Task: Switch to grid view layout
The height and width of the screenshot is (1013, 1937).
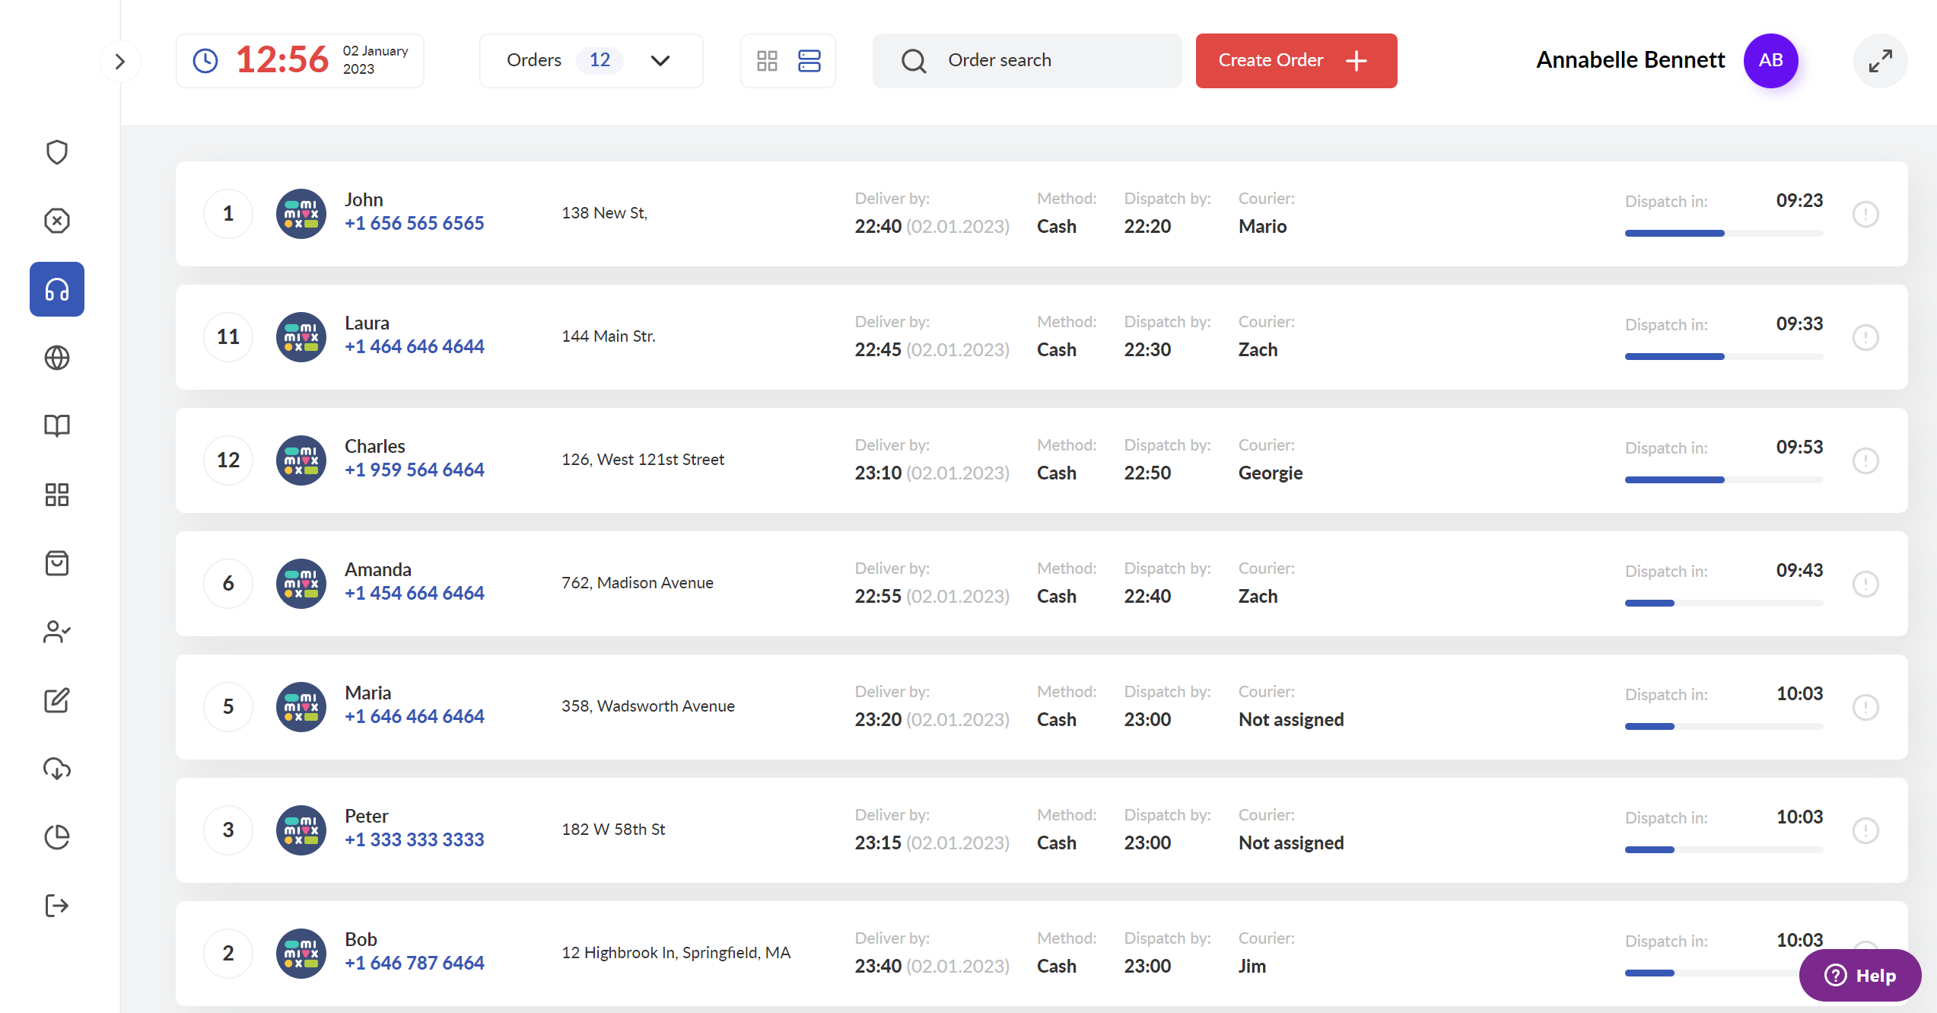Action: [767, 61]
